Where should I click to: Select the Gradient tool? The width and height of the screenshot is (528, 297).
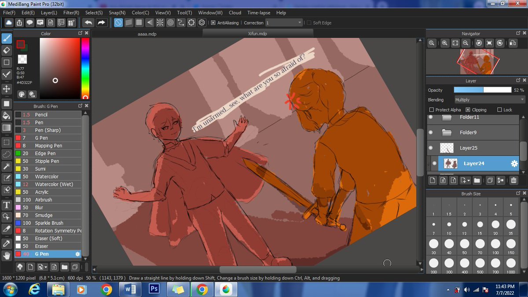[7, 128]
